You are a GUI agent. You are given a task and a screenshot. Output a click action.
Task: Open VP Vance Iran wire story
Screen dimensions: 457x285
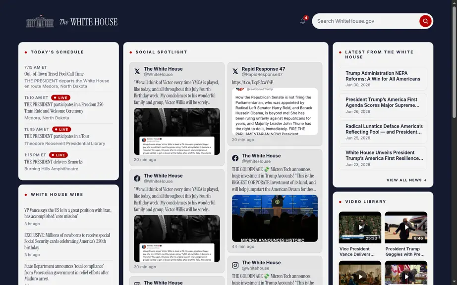[x=68, y=213]
